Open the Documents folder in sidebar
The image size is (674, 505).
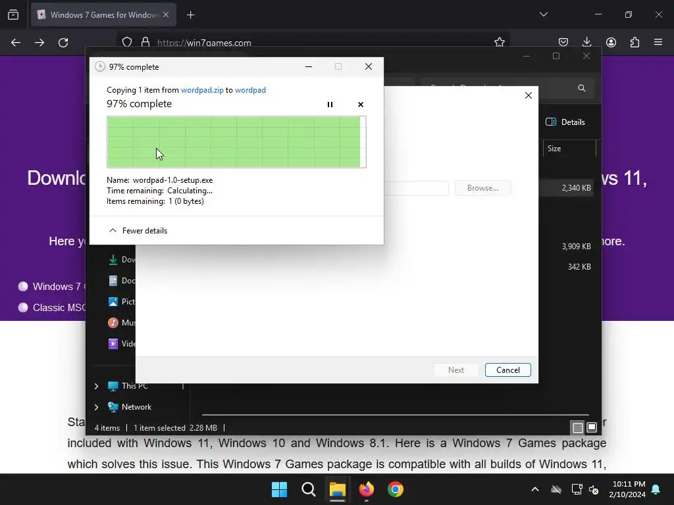coord(122,280)
